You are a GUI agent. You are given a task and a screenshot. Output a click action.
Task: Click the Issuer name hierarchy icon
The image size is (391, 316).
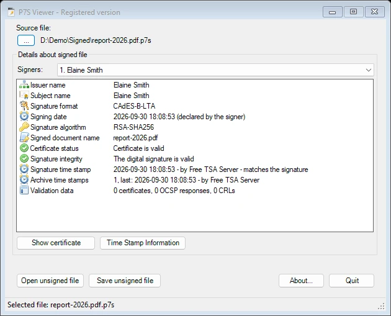coord(24,85)
